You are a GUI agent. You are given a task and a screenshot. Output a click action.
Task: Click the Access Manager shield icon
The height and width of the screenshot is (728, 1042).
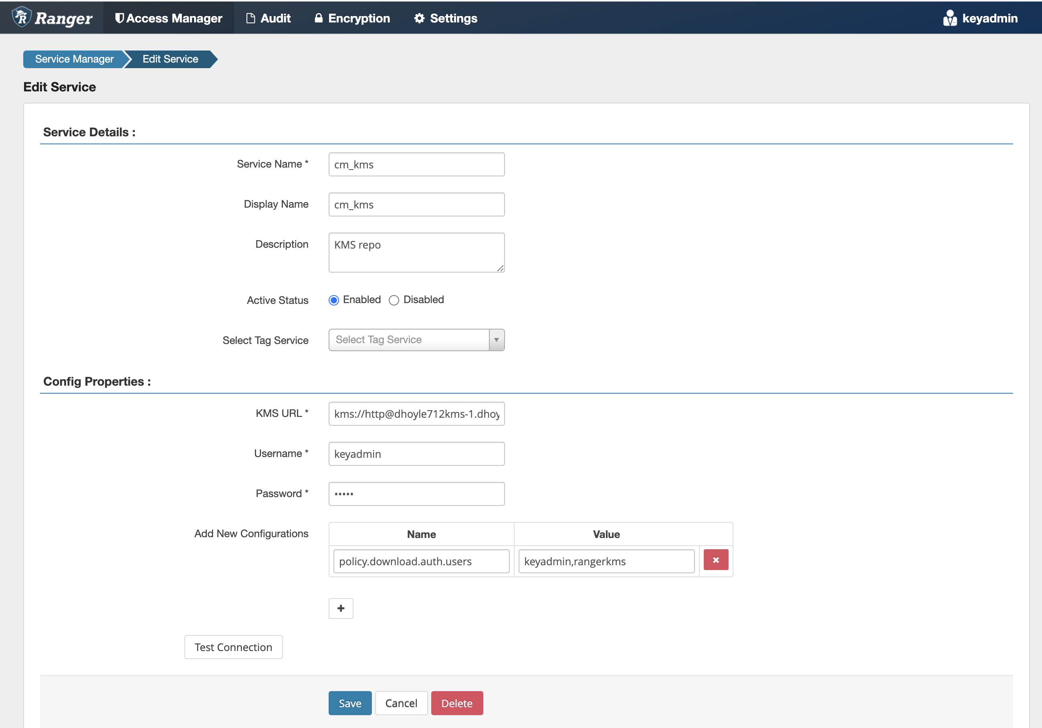pyautogui.click(x=119, y=18)
